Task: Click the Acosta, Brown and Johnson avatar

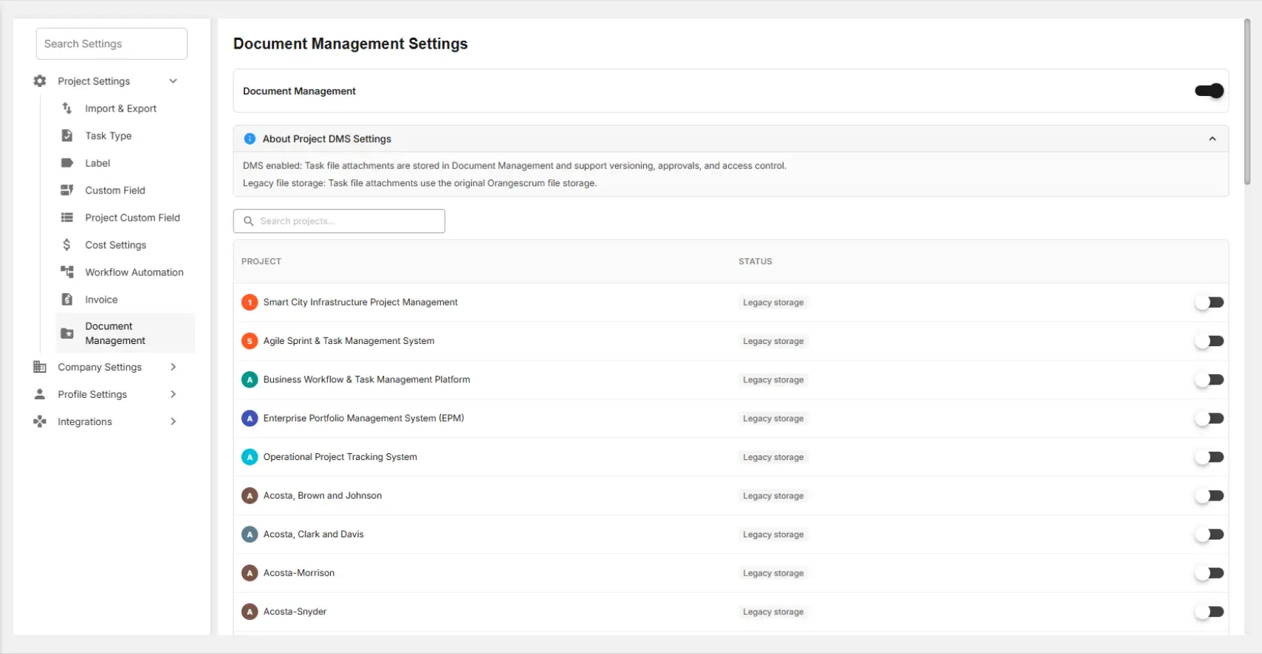Action: pyautogui.click(x=250, y=496)
